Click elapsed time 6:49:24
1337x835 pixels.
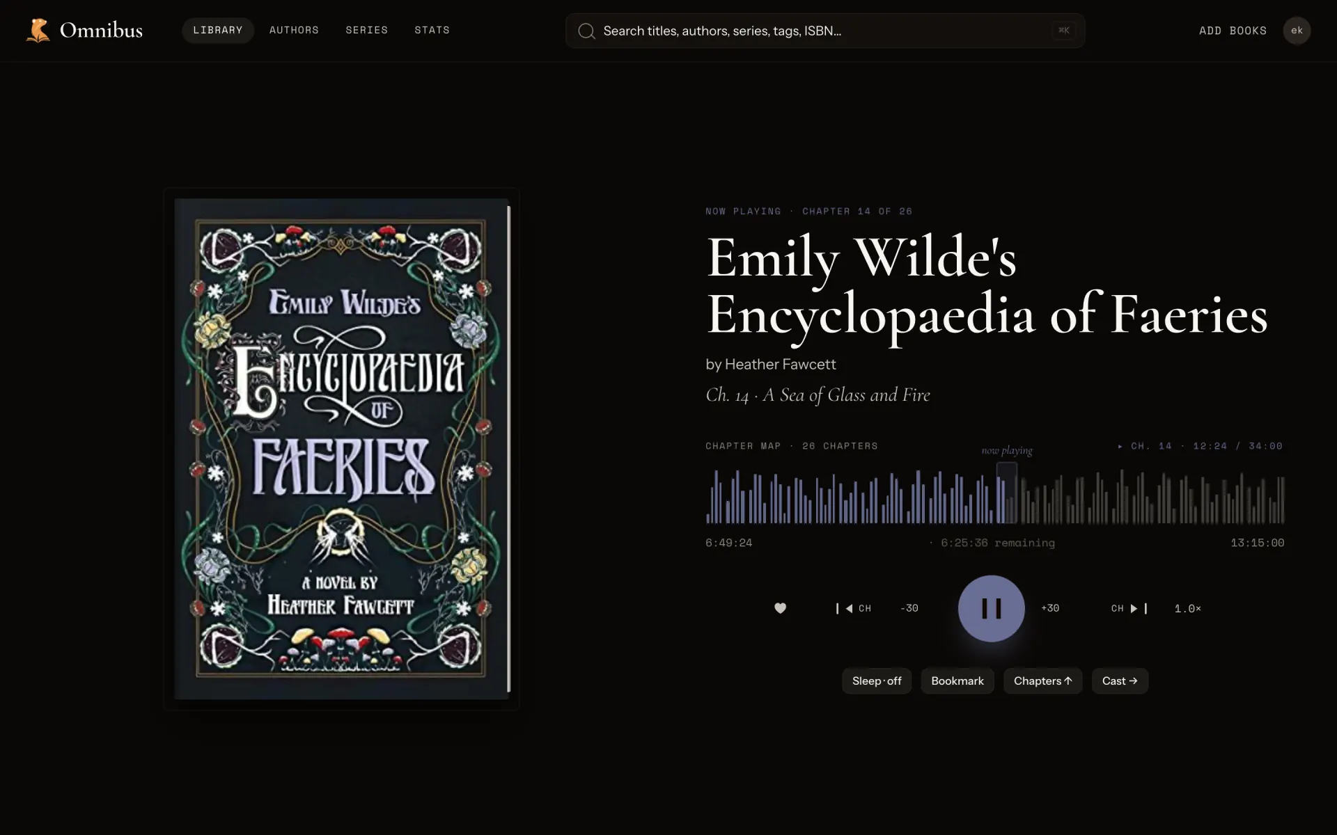point(728,543)
